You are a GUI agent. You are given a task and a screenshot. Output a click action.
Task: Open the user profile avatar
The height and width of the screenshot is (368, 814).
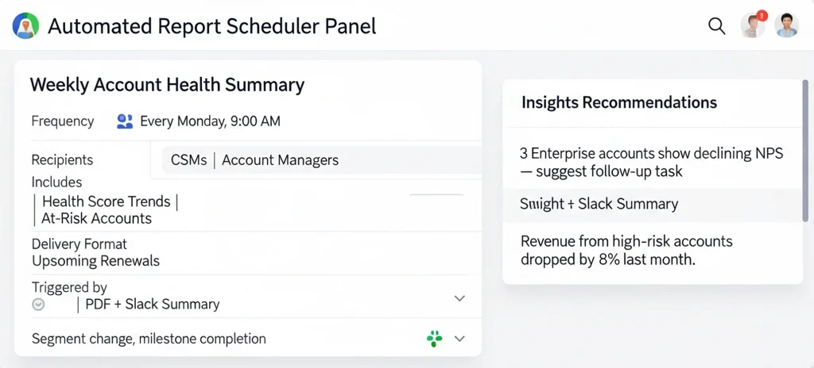[x=786, y=25]
